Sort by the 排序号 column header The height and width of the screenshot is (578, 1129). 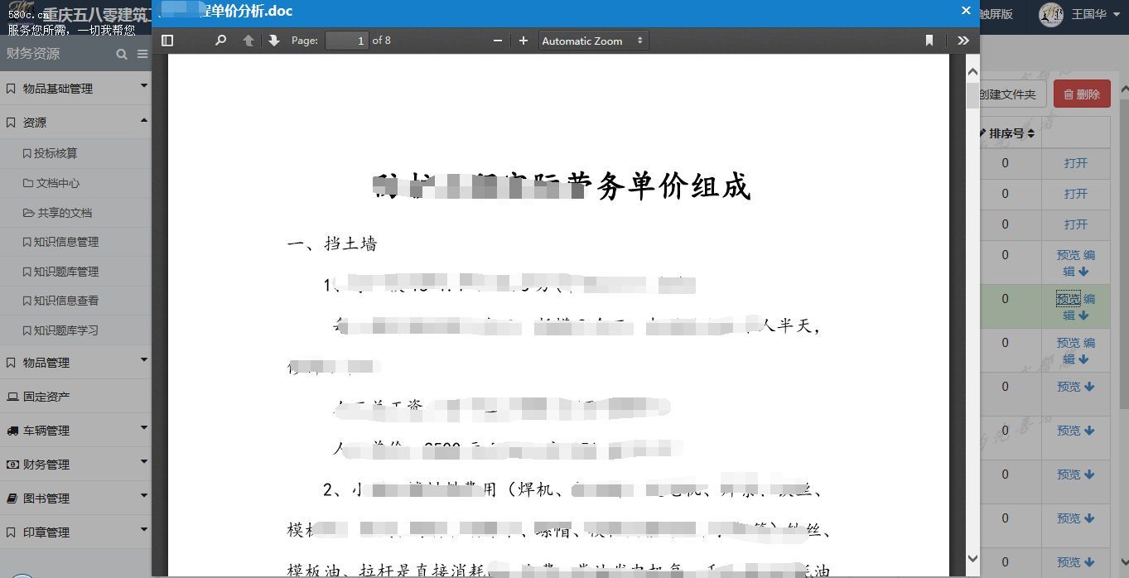[1007, 133]
